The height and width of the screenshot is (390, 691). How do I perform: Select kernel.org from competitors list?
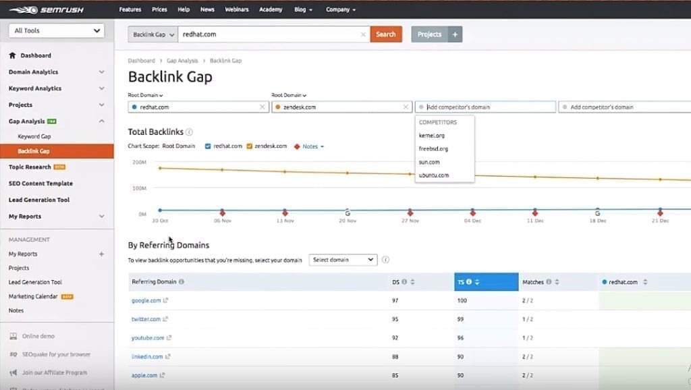click(x=432, y=136)
